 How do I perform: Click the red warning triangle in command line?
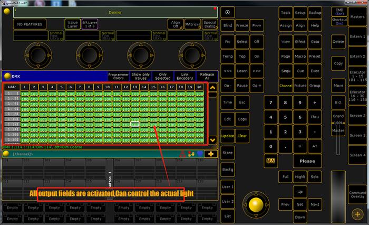(x=183, y=154)
